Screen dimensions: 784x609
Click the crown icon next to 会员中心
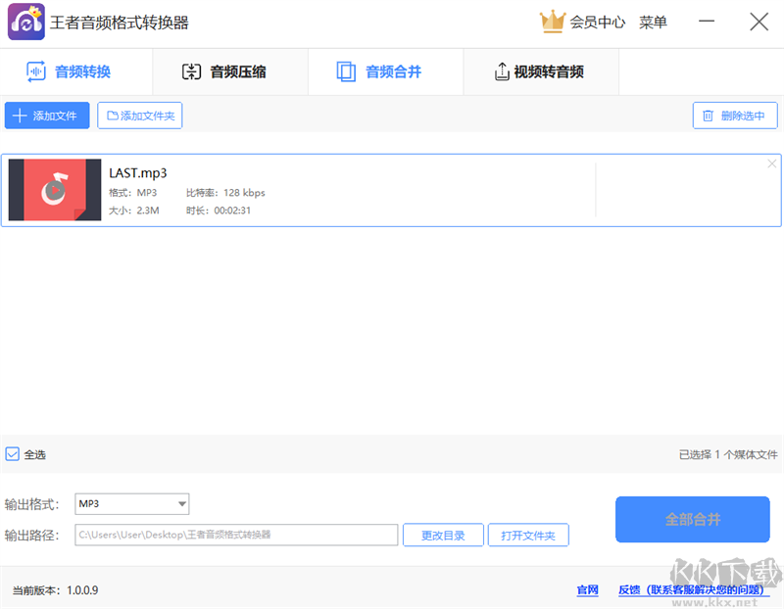(x=553, y=22)
